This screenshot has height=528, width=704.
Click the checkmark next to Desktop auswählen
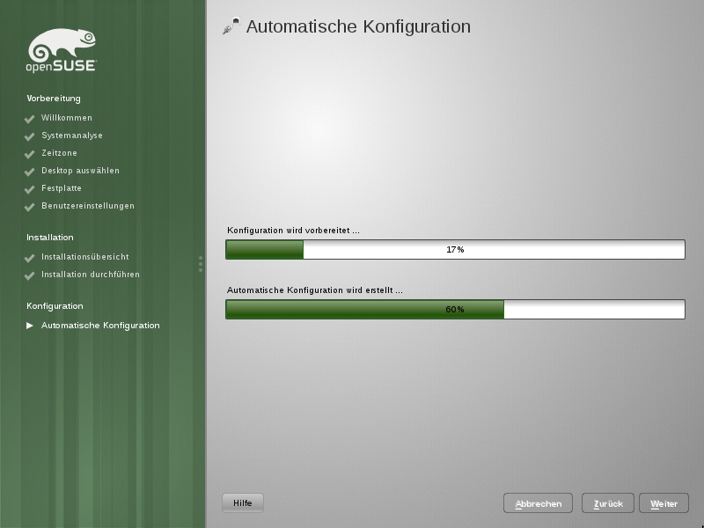[30, 172]
